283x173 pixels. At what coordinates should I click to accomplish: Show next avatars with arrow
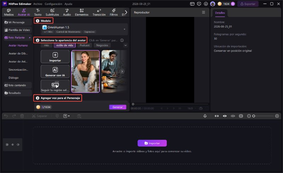coord(122,72)
